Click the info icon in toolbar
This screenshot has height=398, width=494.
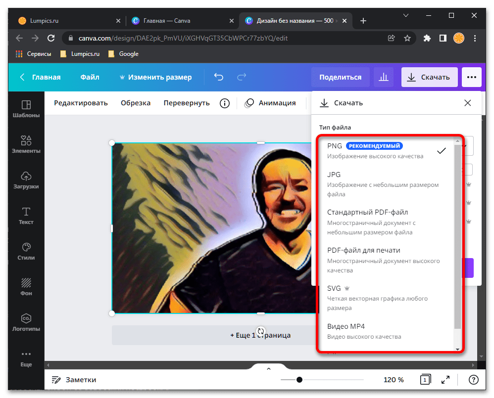point(225,103)
